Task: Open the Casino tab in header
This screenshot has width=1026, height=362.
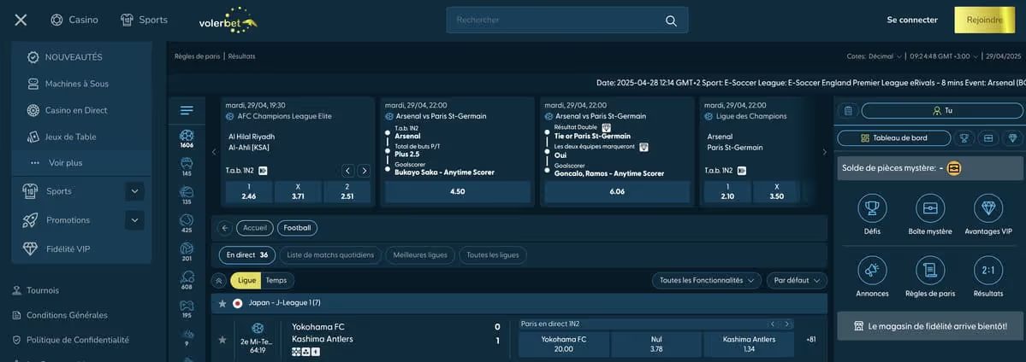Action: click(x=74, y=20)
